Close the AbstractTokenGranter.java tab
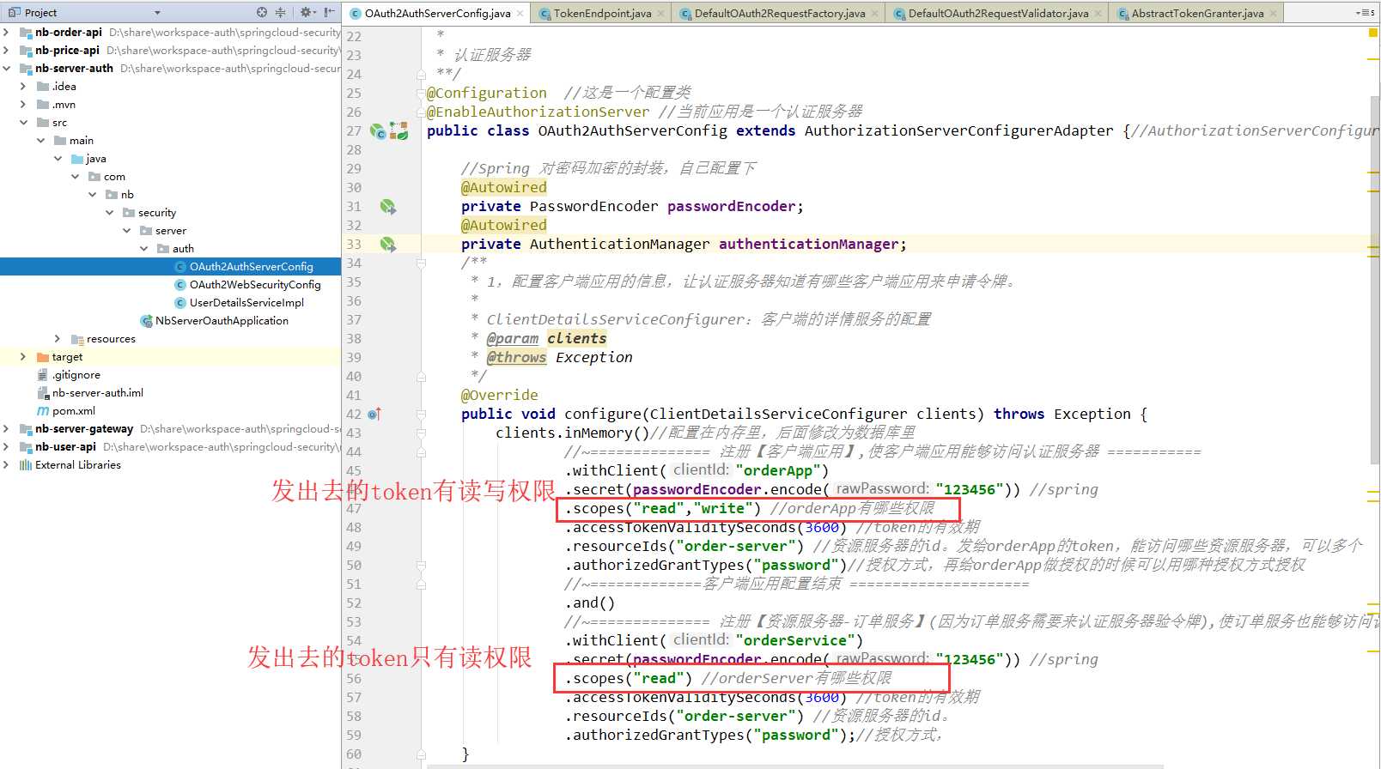The height and width of the screenshot is (769, 1381). (1273, 13)
